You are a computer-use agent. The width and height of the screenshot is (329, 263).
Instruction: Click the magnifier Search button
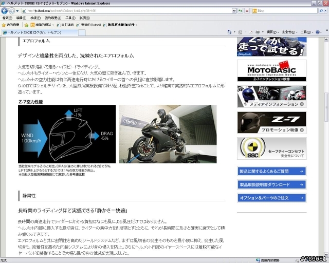pyautogui.click(x=321, y=11)
